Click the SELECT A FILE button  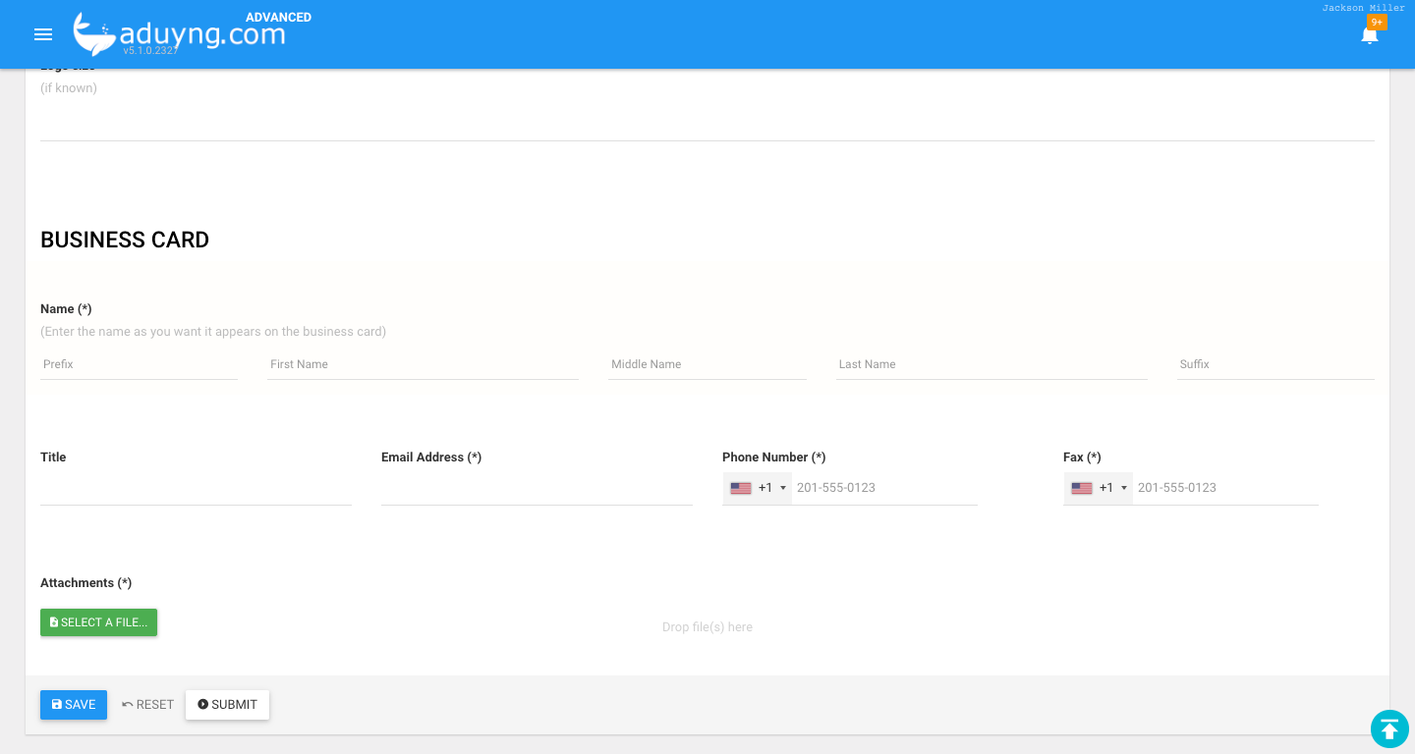[x=98, y=621]
